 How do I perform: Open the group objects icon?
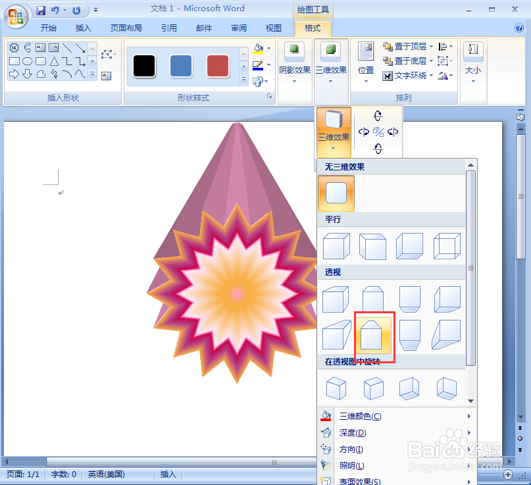coord(445,61)
